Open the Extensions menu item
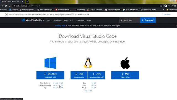This screenshot has height=100, width=177. point(80,20)
